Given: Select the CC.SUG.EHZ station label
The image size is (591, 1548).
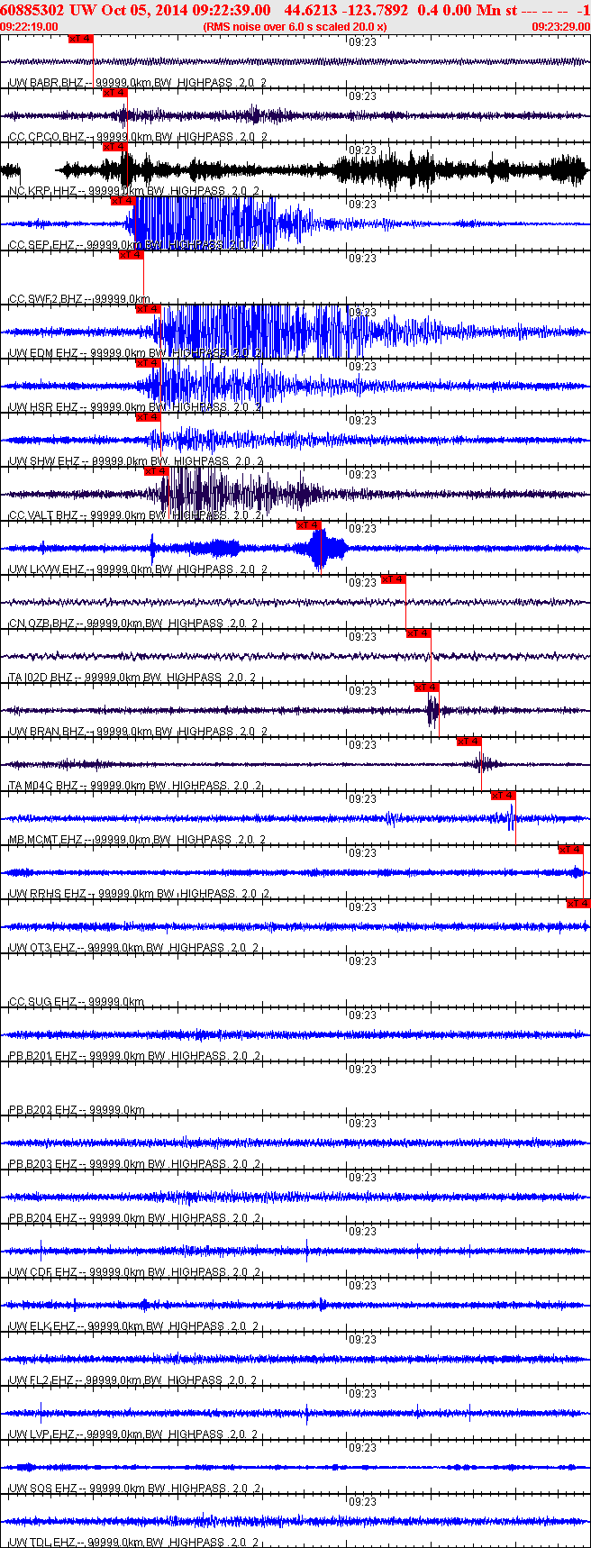Looking at the screenshot, I should point(76,1002).
